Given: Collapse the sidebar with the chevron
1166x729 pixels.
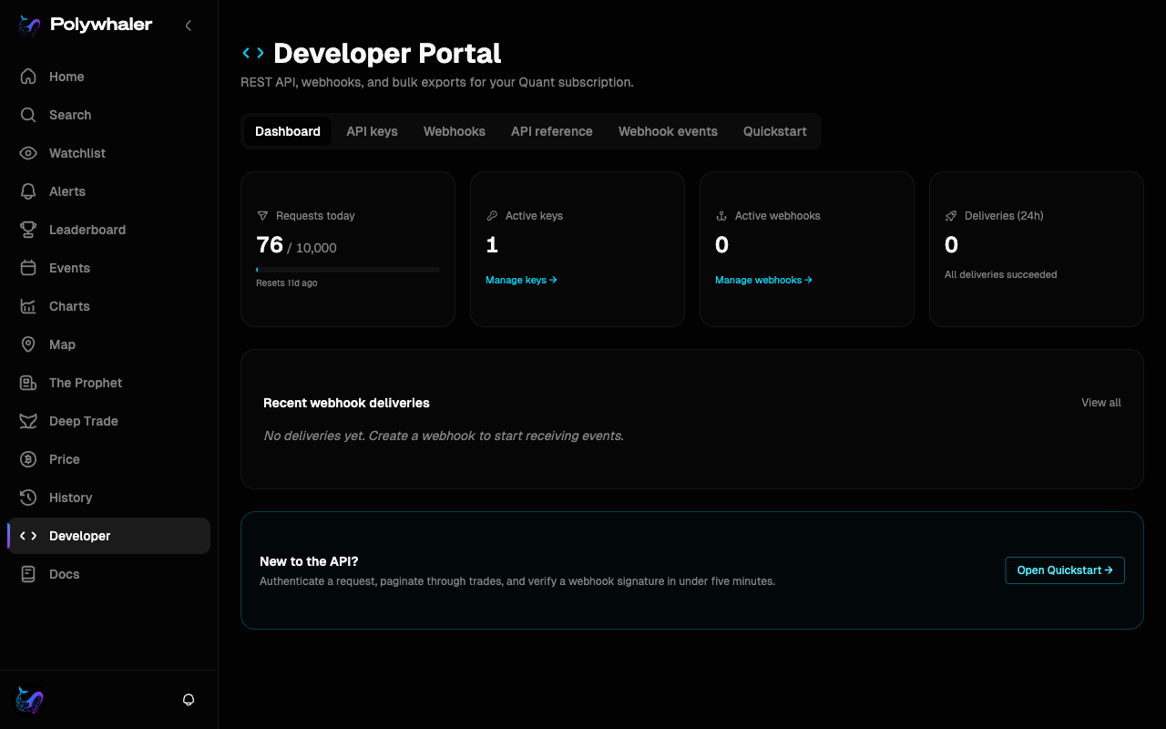Looking at the screenshot, I should 189,26.
